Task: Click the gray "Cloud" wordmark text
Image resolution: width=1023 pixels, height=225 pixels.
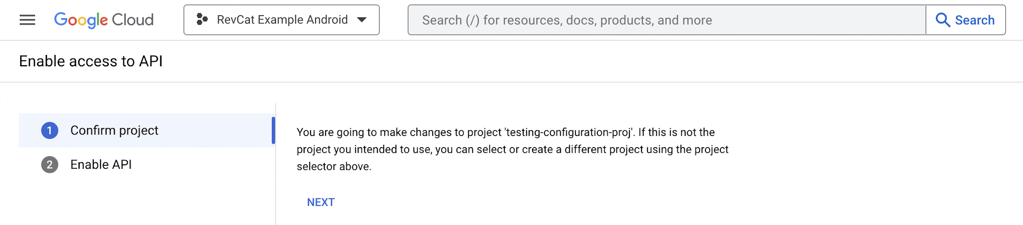Action: click(133, 20)
